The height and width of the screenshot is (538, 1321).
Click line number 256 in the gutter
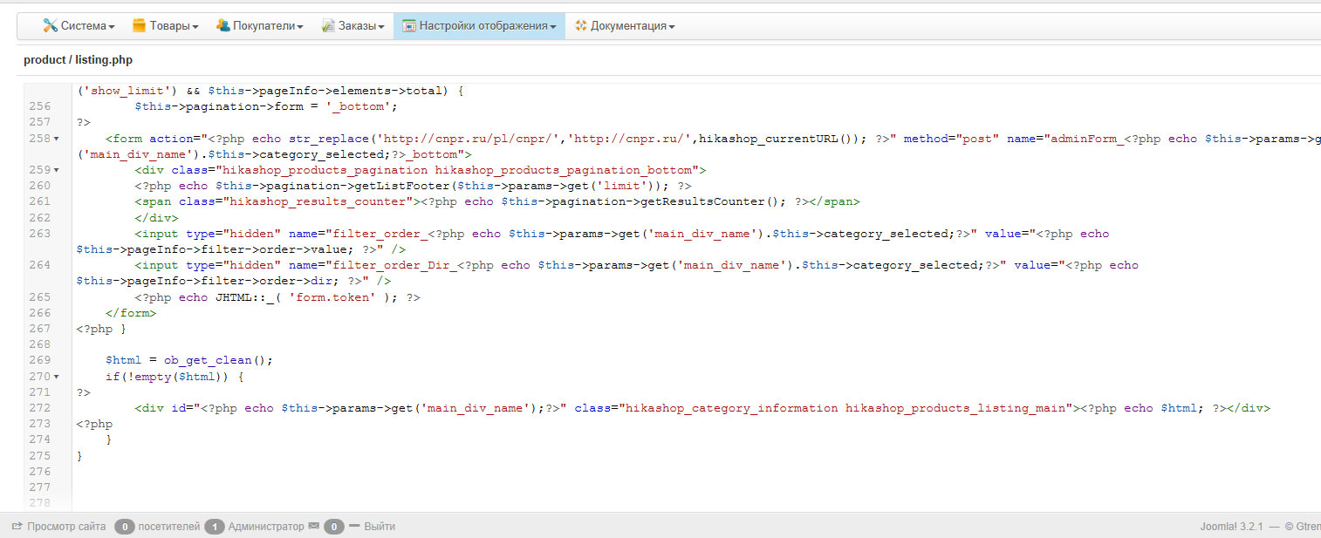point(40,106)
